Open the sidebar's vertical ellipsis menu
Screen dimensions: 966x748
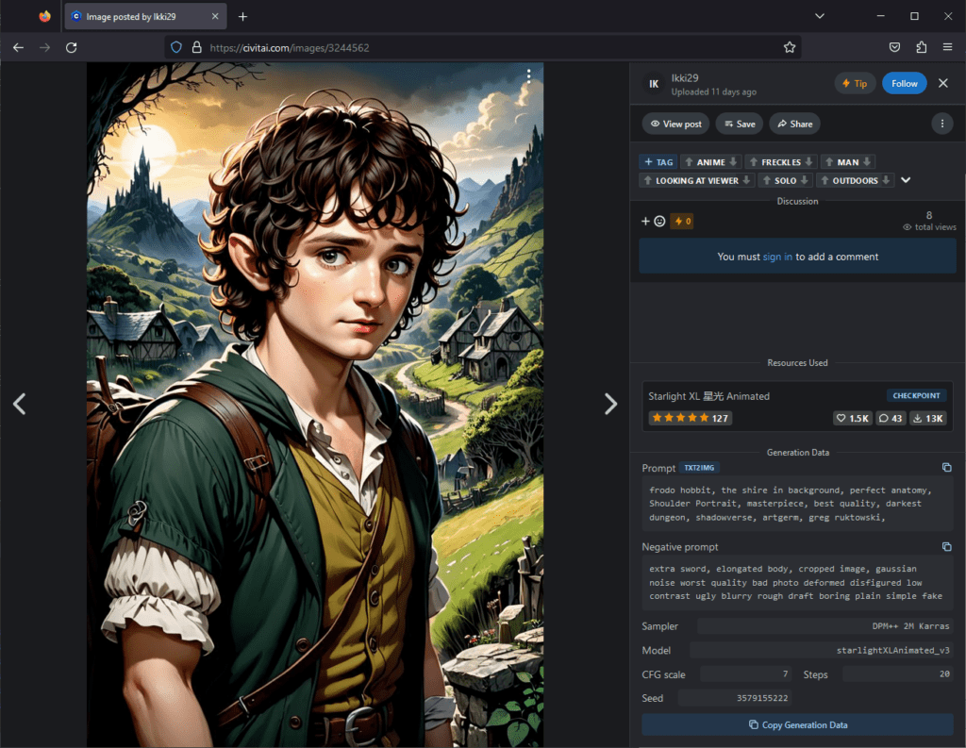941,124
